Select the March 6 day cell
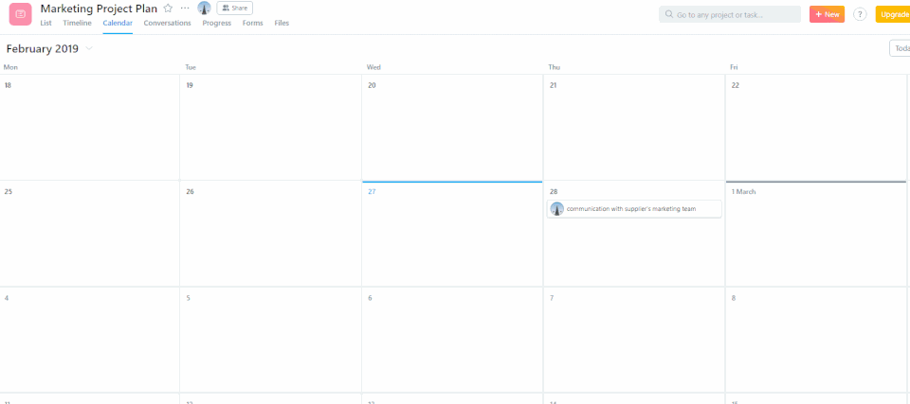The image size is (910, 404). point(452,340)
